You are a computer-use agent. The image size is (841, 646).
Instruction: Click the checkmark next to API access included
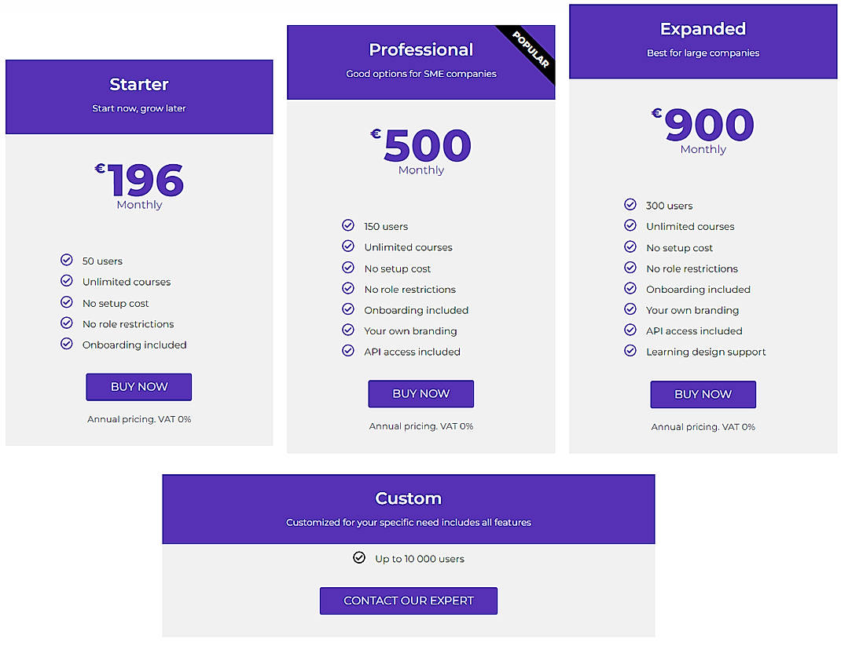point(348,352)
